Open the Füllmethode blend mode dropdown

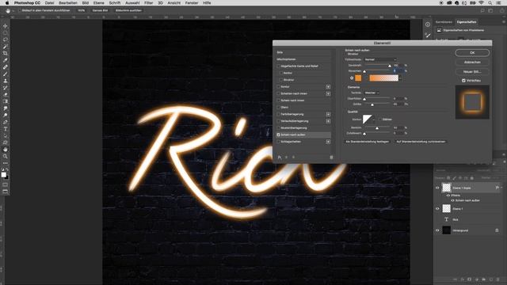(380, 59)
